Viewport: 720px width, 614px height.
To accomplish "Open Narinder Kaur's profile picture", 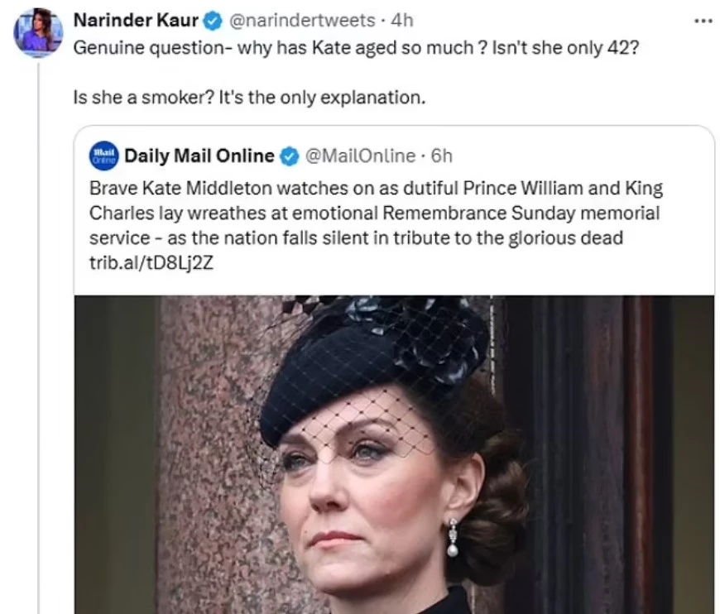I will [37, 31].
